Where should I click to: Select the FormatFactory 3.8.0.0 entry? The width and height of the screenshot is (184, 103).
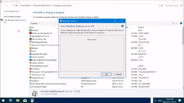[x=40, y=66]
